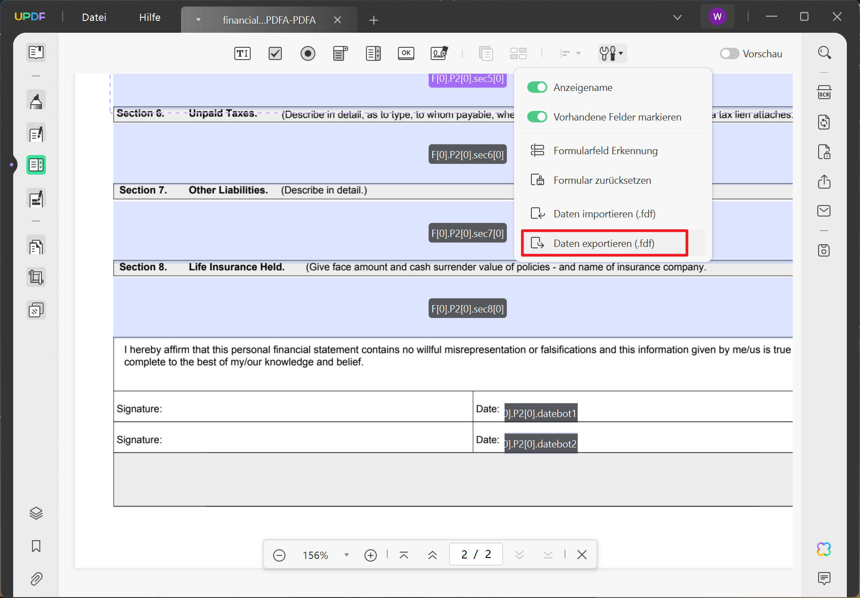Click the page number input field
860x598 pixels.
[x=476, y=554]
